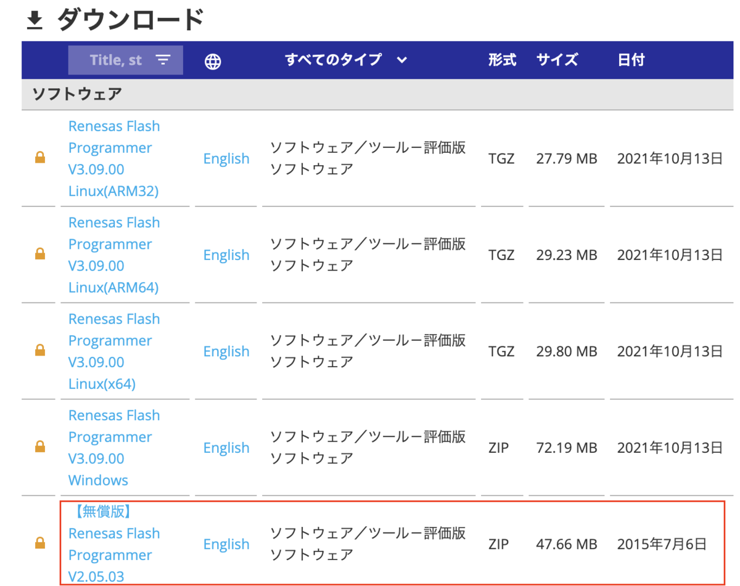740x586 pixels.
Task: Click the 形式 column header
Action: (x=502, y=60)
